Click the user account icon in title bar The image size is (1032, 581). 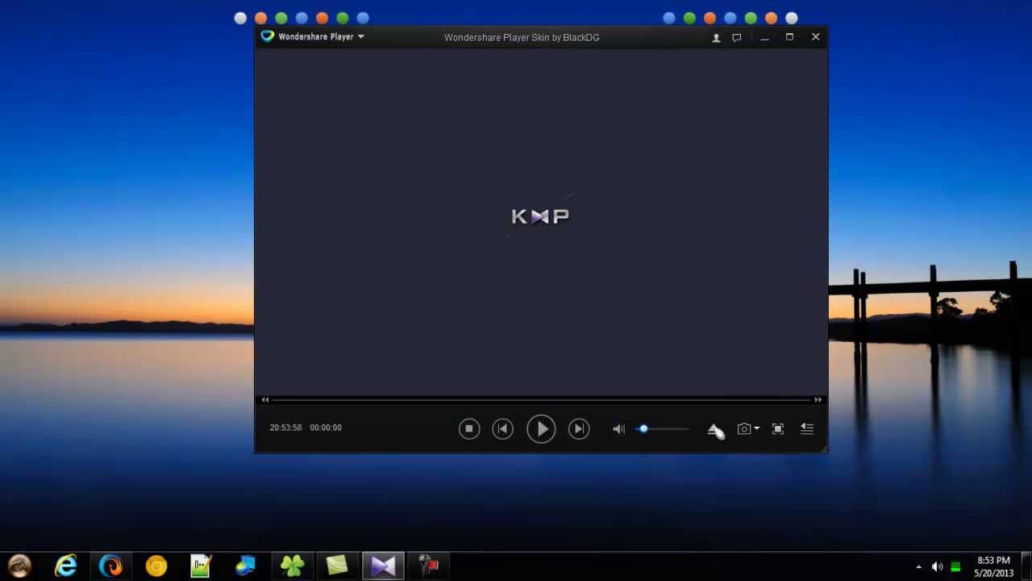click(716, 38)
